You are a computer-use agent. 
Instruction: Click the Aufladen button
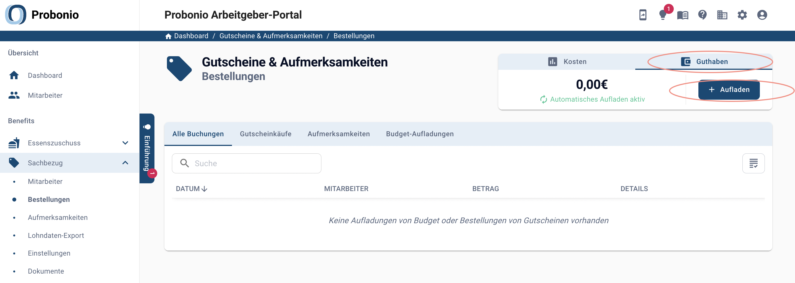[729, 89]
